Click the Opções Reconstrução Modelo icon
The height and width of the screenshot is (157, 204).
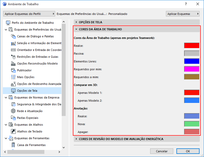click(13, 63)
